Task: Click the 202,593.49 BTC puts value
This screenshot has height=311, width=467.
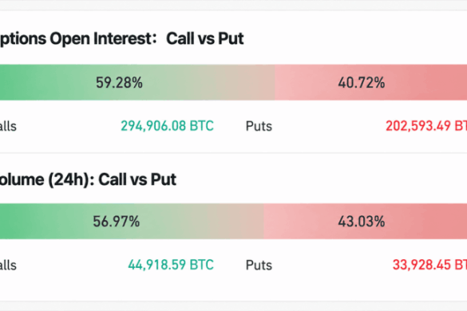Action: click(426, 126)
